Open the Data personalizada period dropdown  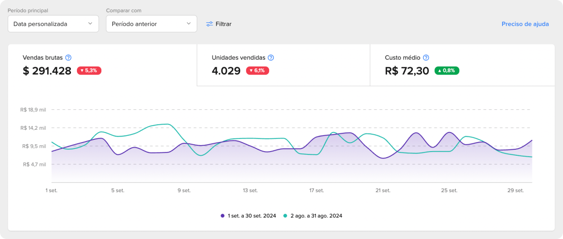[53, 24]
